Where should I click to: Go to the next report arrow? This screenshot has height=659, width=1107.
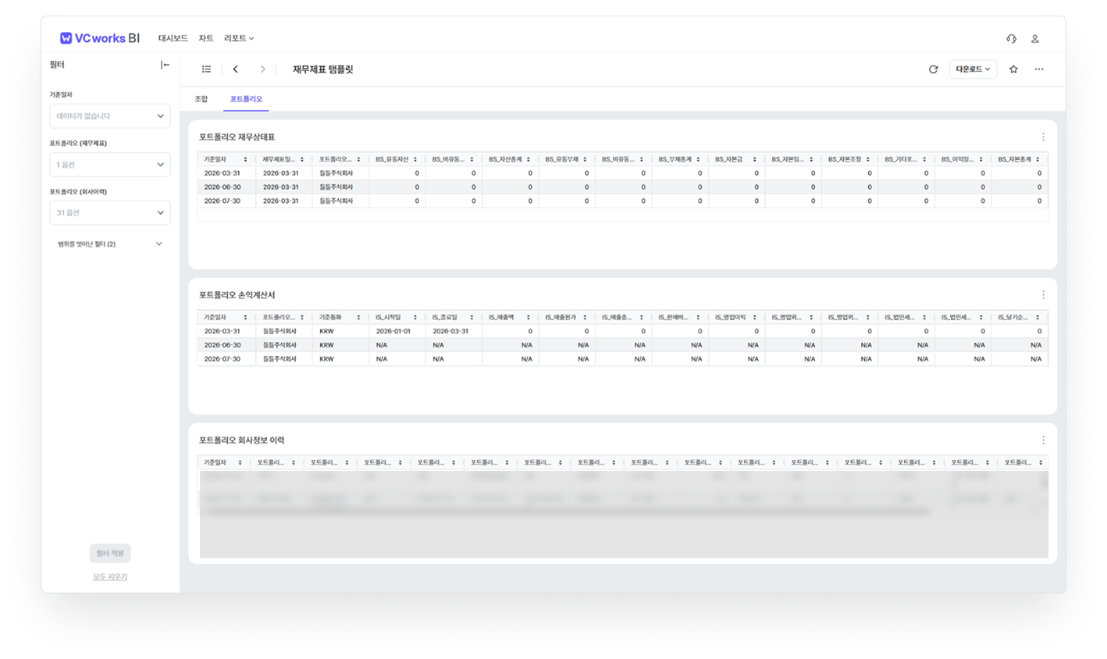pos(262,69)
